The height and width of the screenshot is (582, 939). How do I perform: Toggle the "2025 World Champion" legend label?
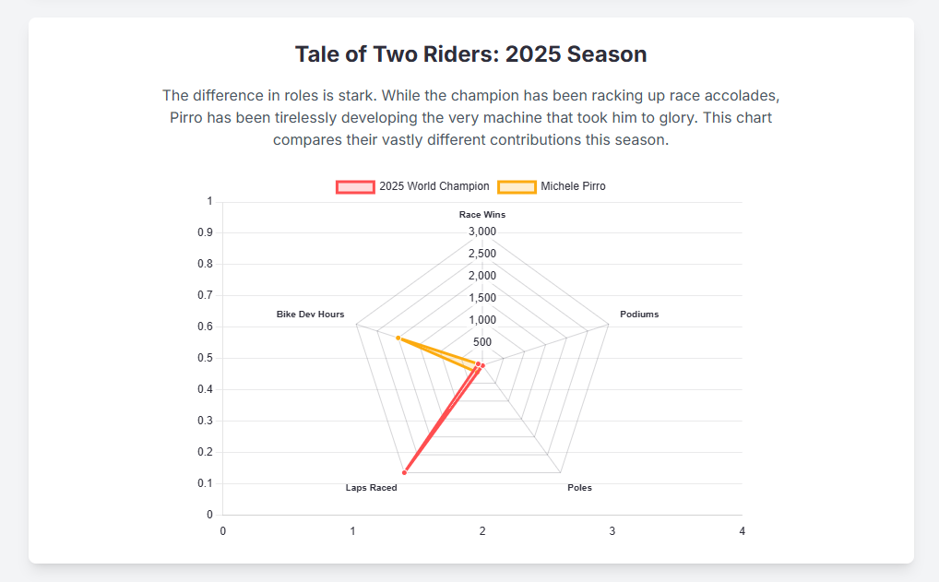(434, 186)
